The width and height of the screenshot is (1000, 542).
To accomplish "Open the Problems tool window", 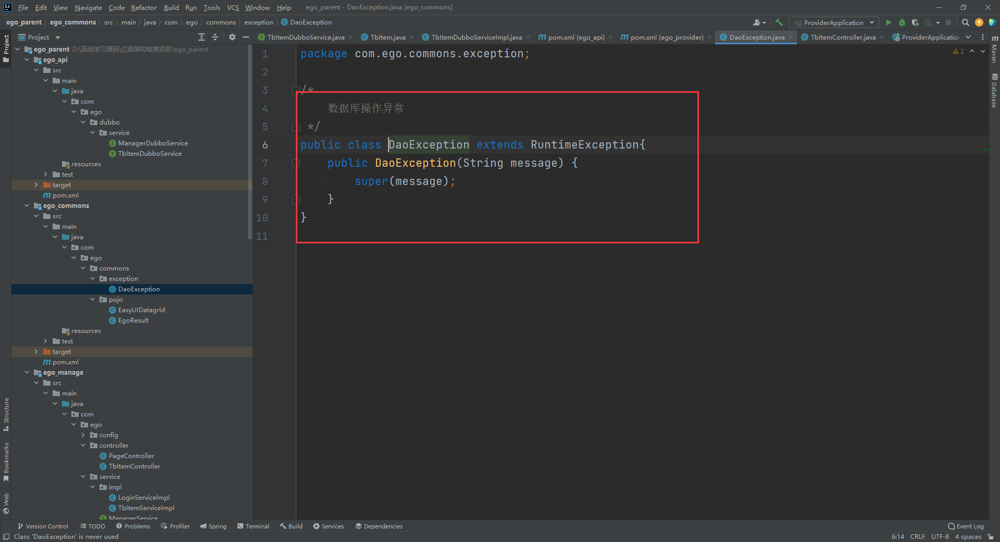I will coord(133,526).
